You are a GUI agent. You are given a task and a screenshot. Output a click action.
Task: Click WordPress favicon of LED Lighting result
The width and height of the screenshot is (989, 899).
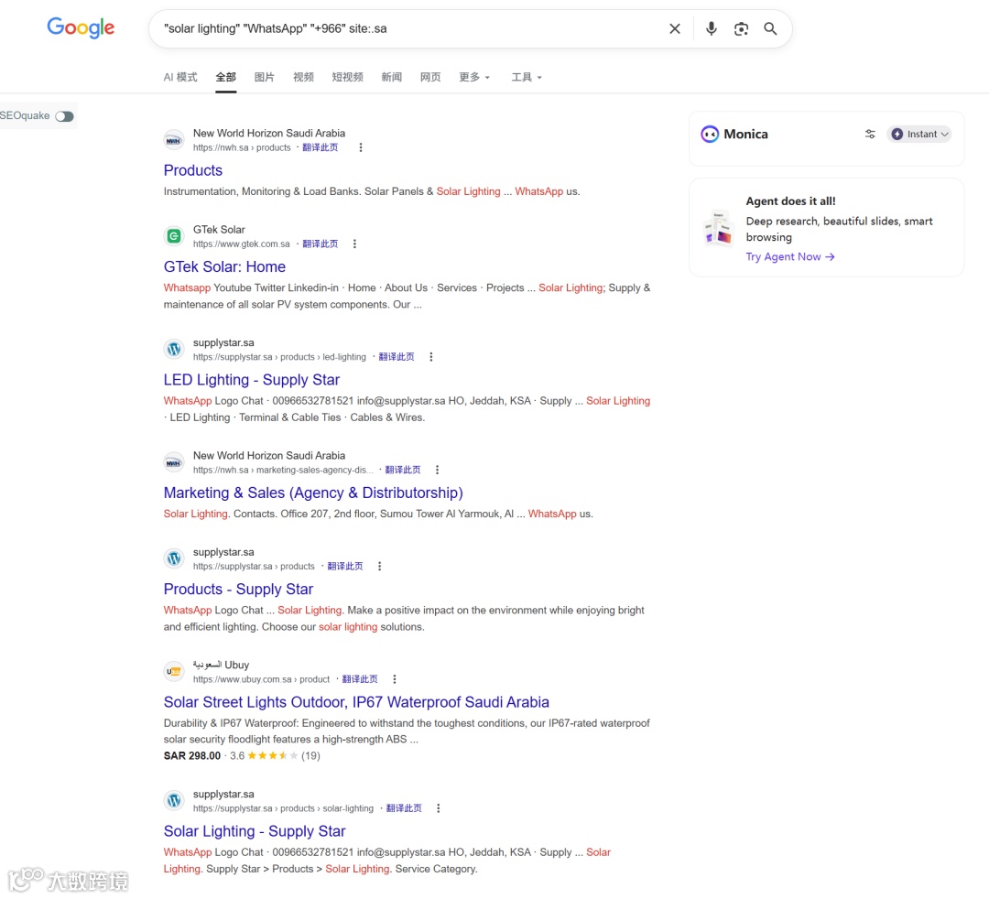point(173,349)
